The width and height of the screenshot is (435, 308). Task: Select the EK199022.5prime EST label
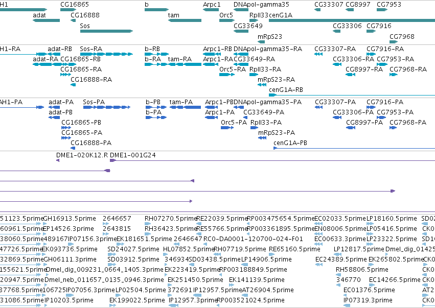point(137,300)
